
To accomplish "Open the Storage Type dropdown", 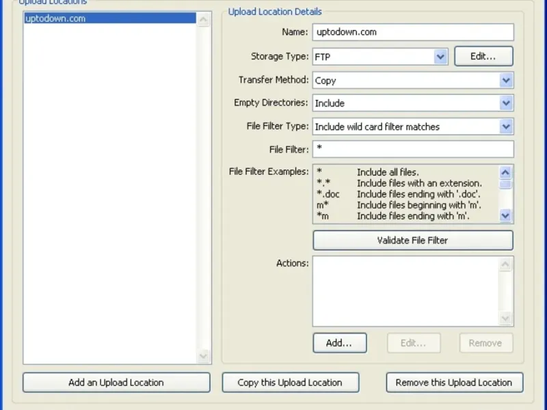I will point(440,57).
